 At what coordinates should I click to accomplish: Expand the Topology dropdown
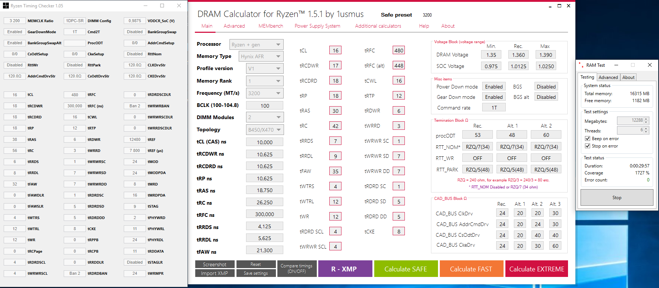pyautogui.click(x=264, y=130)
